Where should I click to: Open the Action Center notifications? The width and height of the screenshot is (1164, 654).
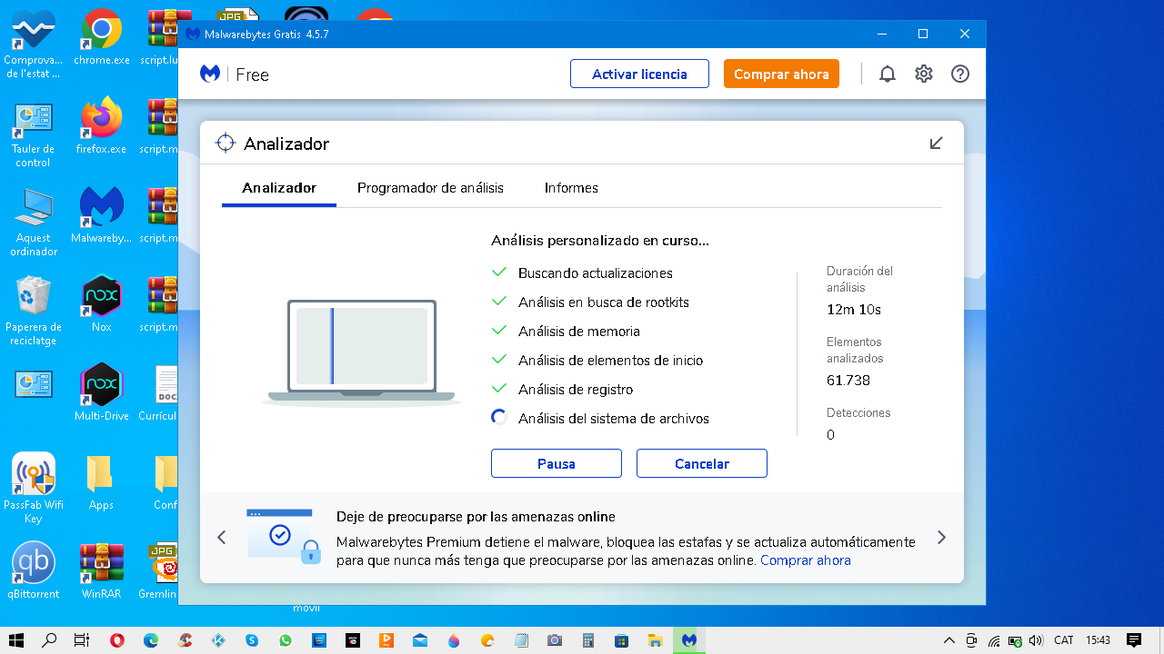coord(1134,640)
